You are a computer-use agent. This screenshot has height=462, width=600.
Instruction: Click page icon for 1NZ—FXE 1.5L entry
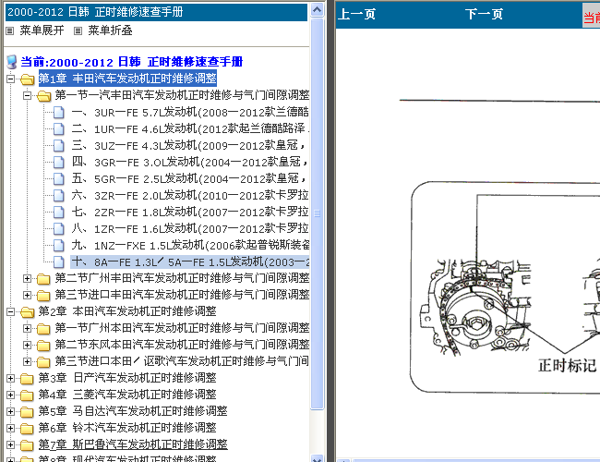click(x=58, y=246)
